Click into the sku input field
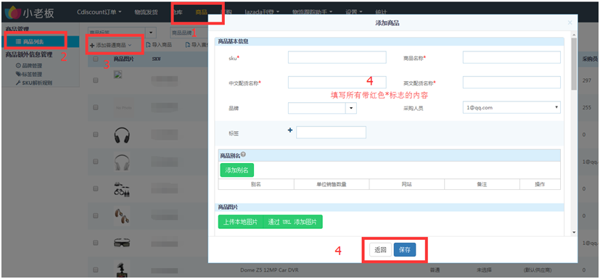600x279 pixels. click(x=337, y=57)
